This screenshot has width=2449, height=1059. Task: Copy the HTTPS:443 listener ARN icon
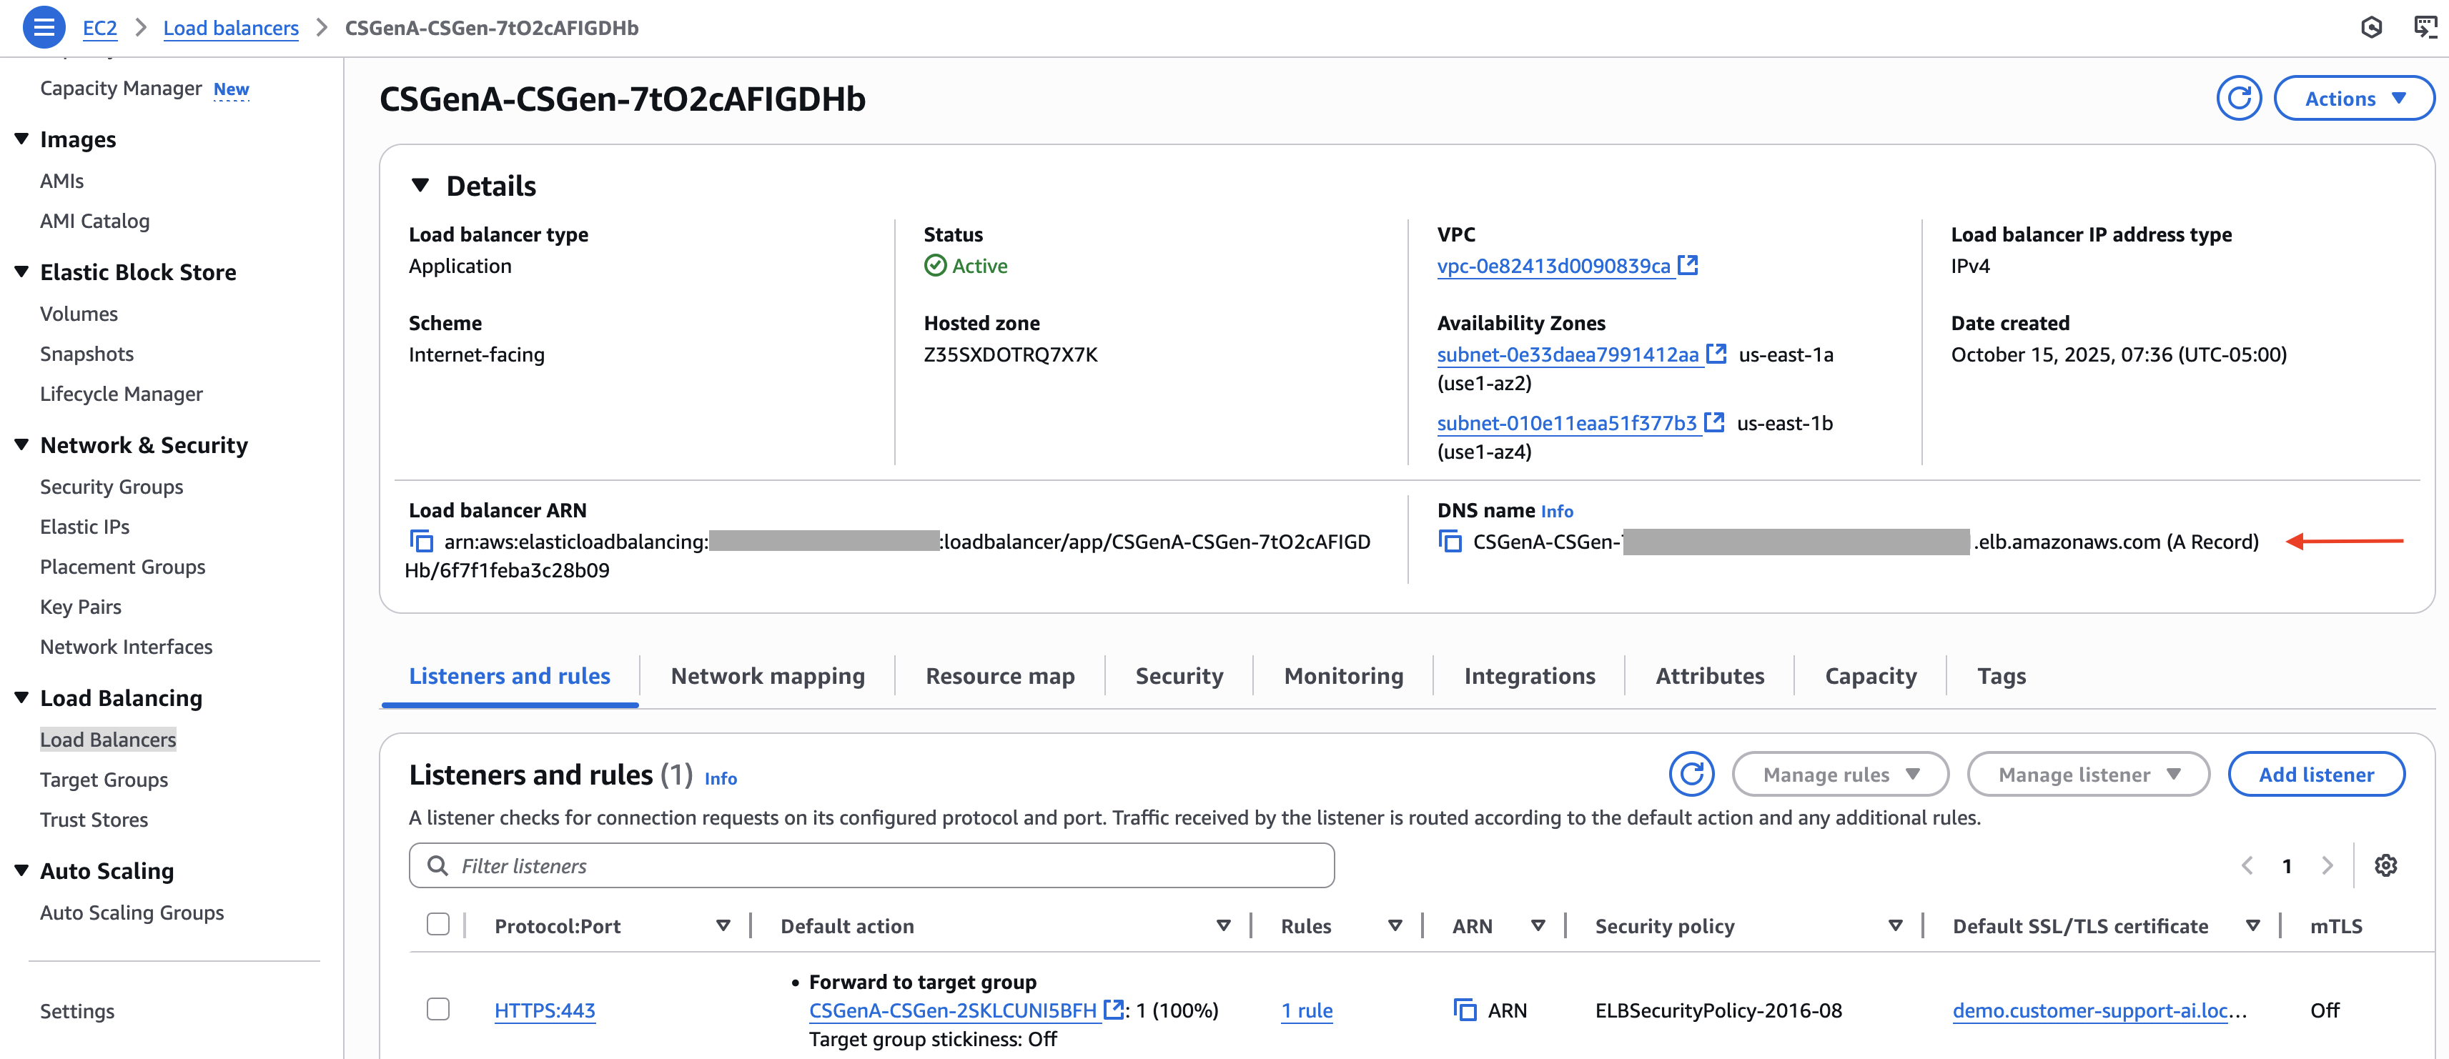1465,1010
